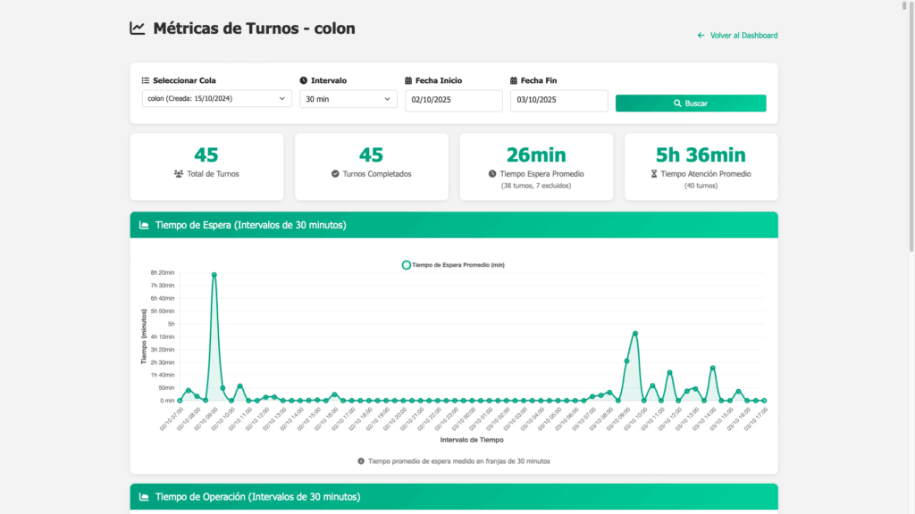The width and height of the screenshot is (915, 514).
Task: Open the Seleccionar Cola dropdown
Action: [216, 99]
